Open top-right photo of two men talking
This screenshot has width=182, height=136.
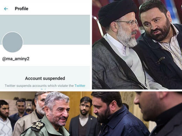(x=137, y=45)
